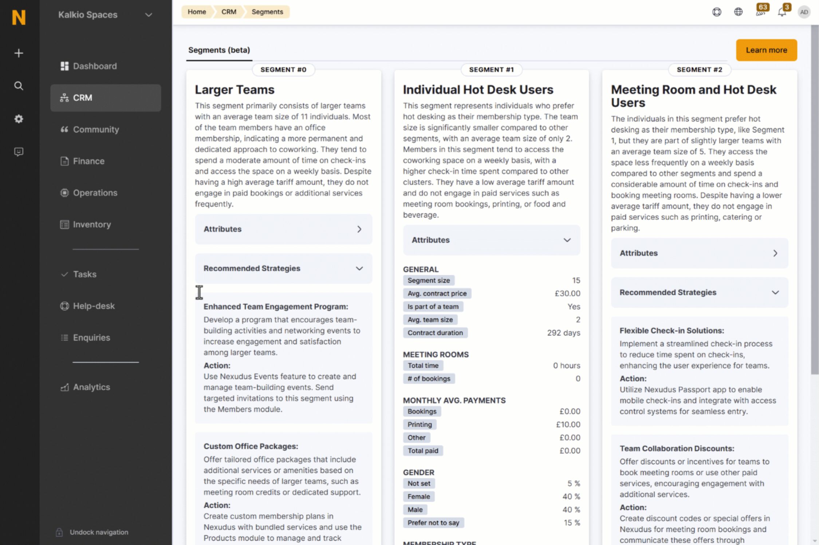Open Tasks in sidebar

pos(84,274)
